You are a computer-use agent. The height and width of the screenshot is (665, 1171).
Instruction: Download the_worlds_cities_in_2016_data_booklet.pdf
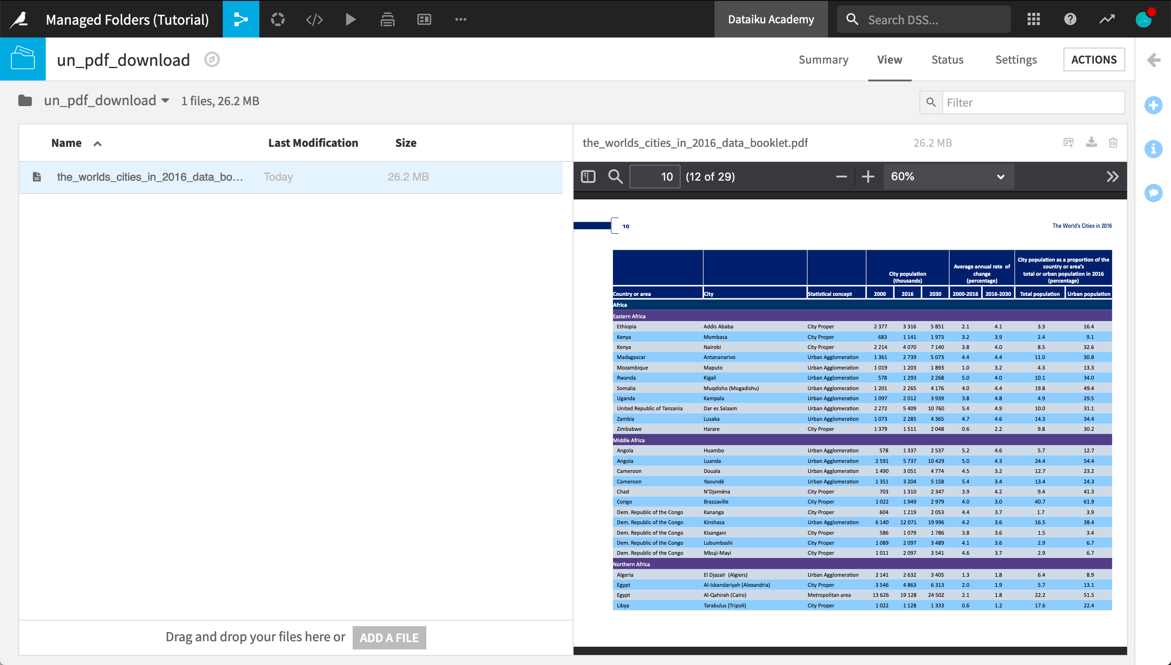(x=1091, y=142)
